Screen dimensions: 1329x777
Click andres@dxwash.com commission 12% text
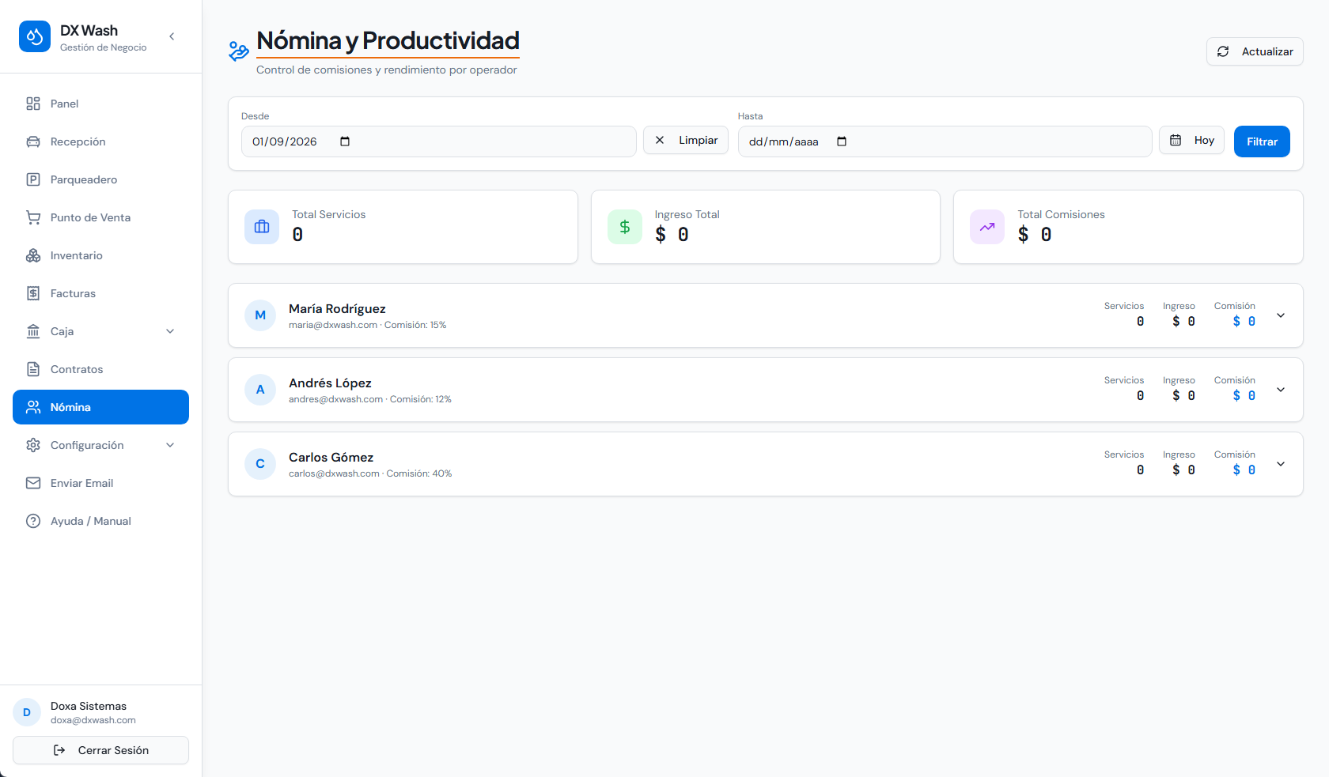point(369,399)
